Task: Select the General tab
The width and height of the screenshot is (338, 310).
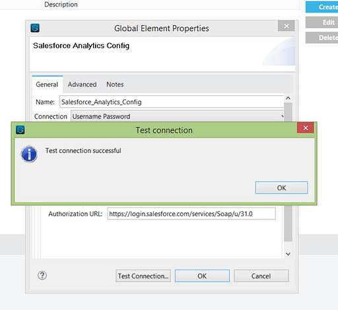Action: 47,85
